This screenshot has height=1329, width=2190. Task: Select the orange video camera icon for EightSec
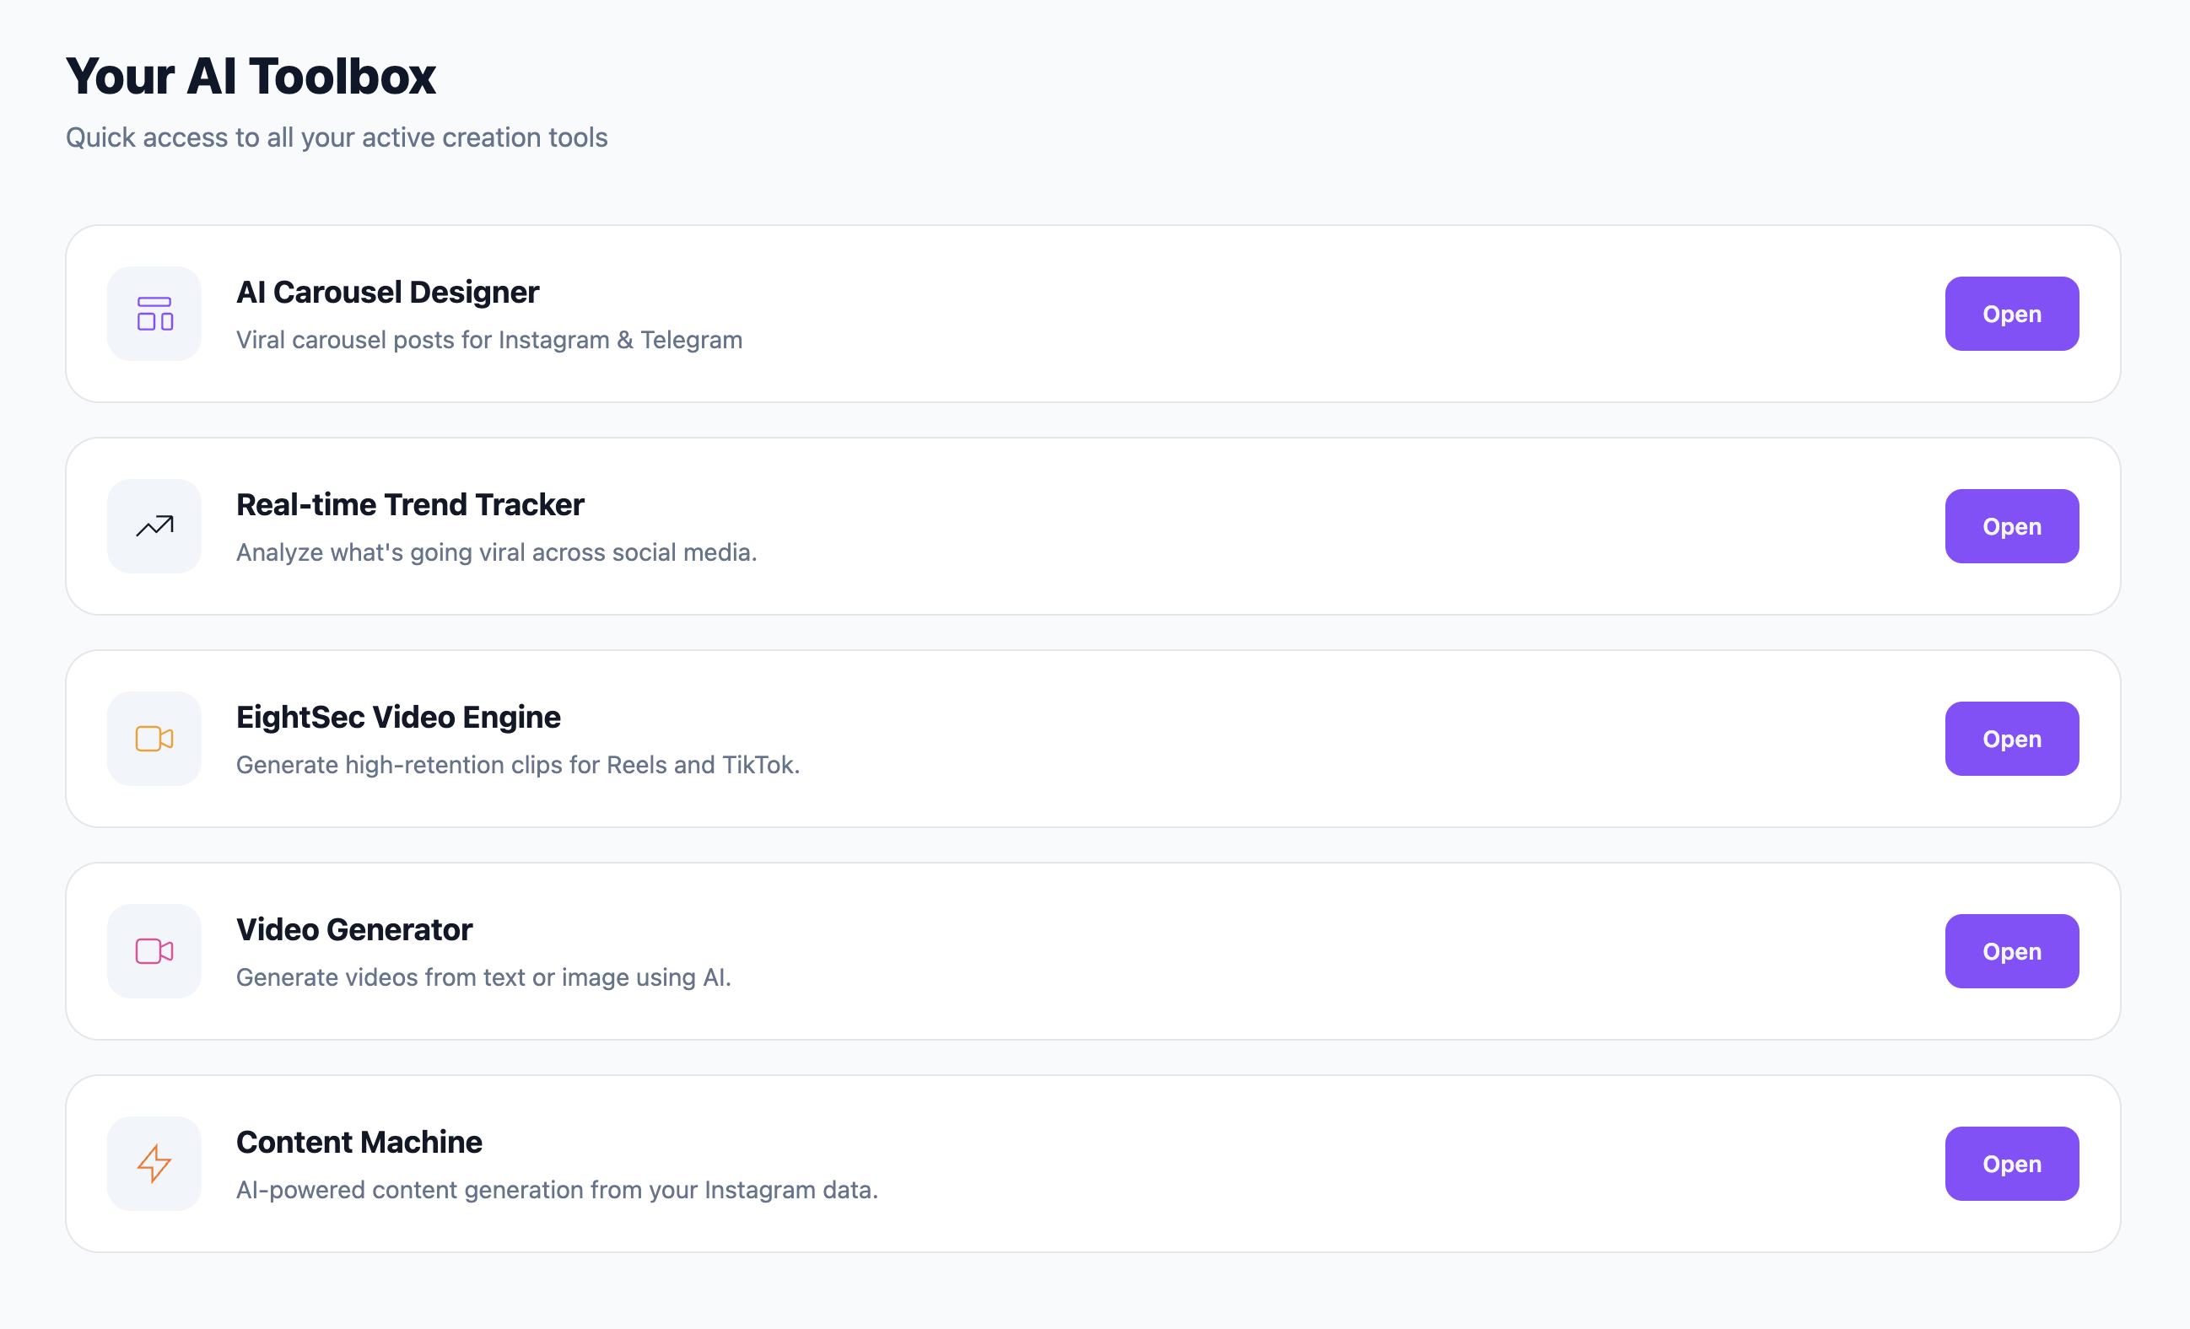click(153, 738)
